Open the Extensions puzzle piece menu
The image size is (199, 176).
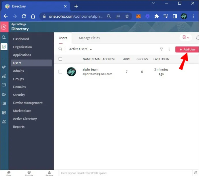157,16
